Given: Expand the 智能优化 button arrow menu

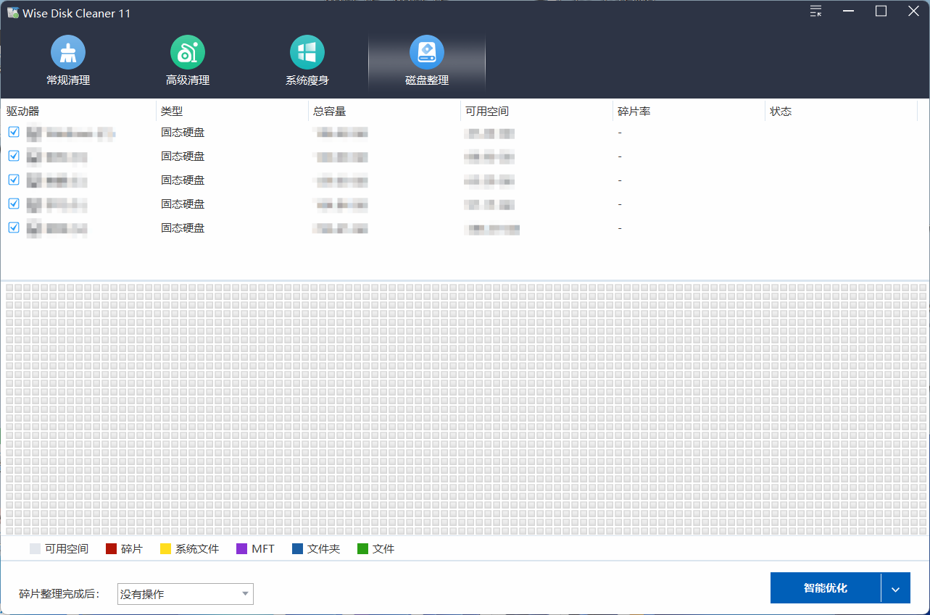Looking at the screenshot, I should click(x=895, y=588).
